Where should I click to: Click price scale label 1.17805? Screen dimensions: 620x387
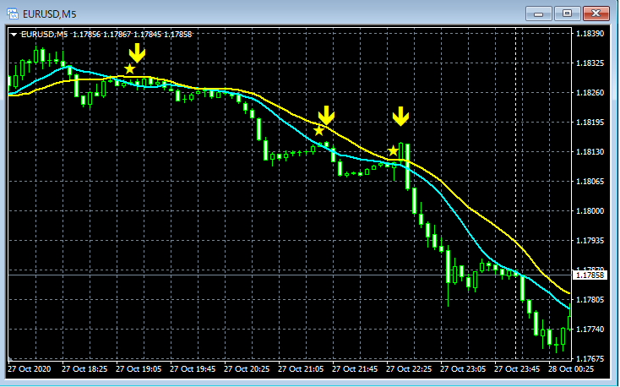click(590, 300)
